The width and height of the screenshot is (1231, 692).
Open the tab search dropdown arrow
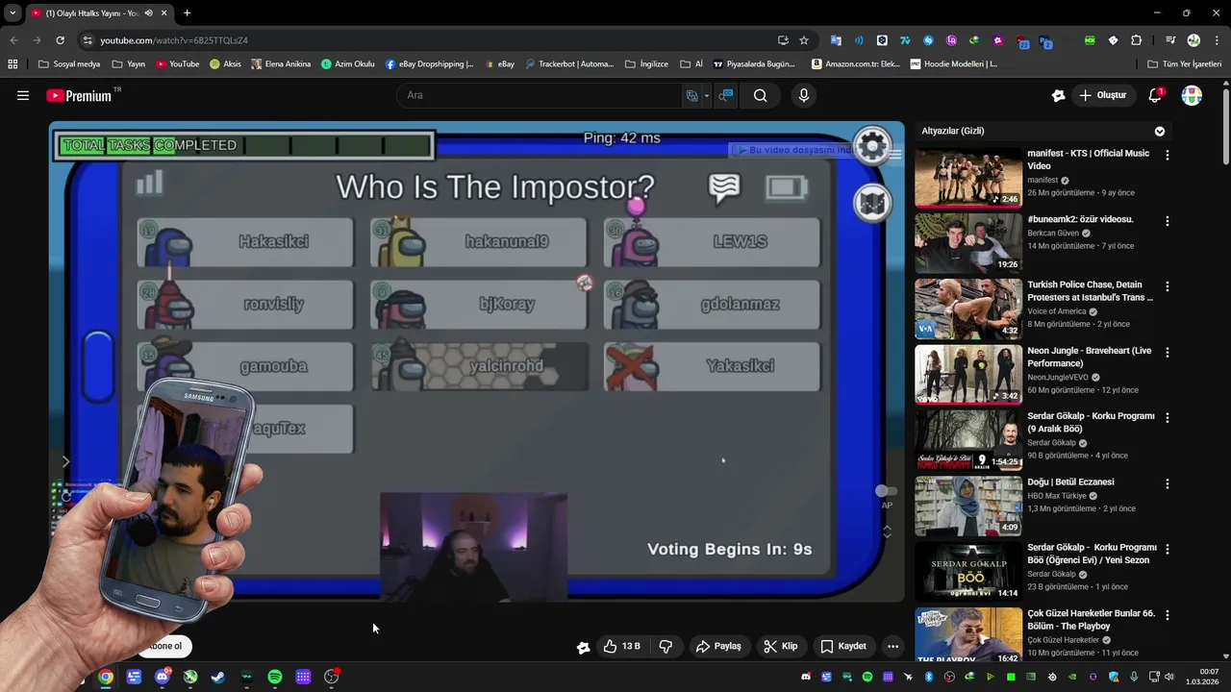(13, 13)
